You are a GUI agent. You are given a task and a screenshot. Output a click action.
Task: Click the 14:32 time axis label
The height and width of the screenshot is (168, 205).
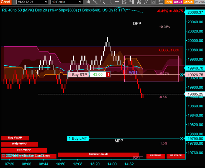129,164
